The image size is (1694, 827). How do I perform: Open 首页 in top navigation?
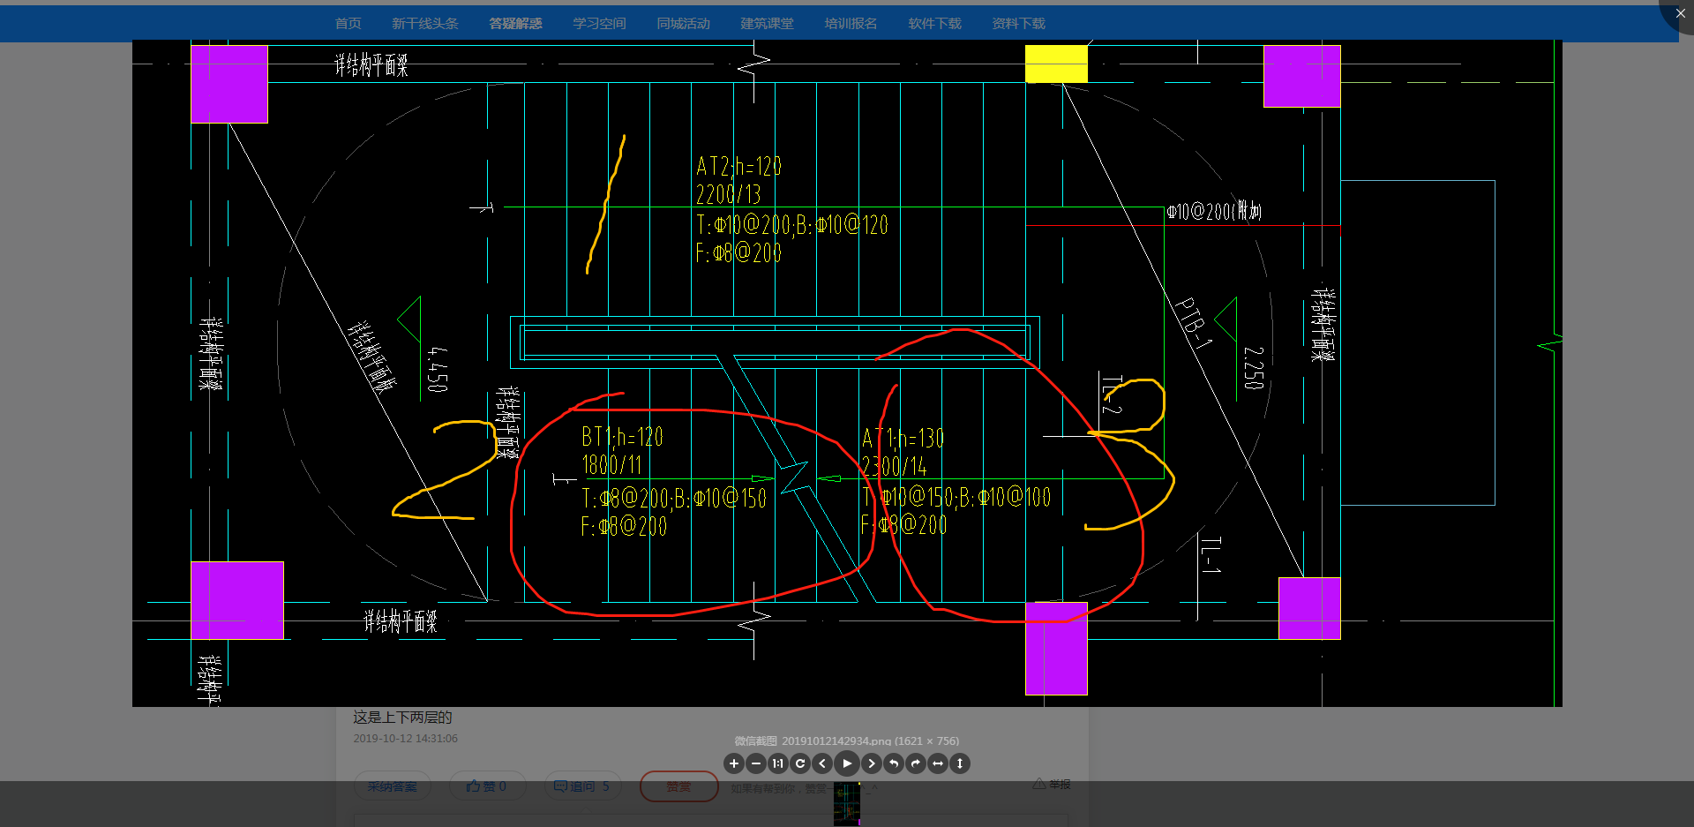348,24
